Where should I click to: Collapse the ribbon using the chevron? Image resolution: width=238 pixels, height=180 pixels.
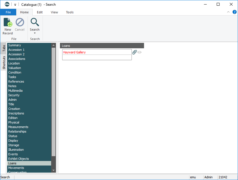tap(228, 12)
